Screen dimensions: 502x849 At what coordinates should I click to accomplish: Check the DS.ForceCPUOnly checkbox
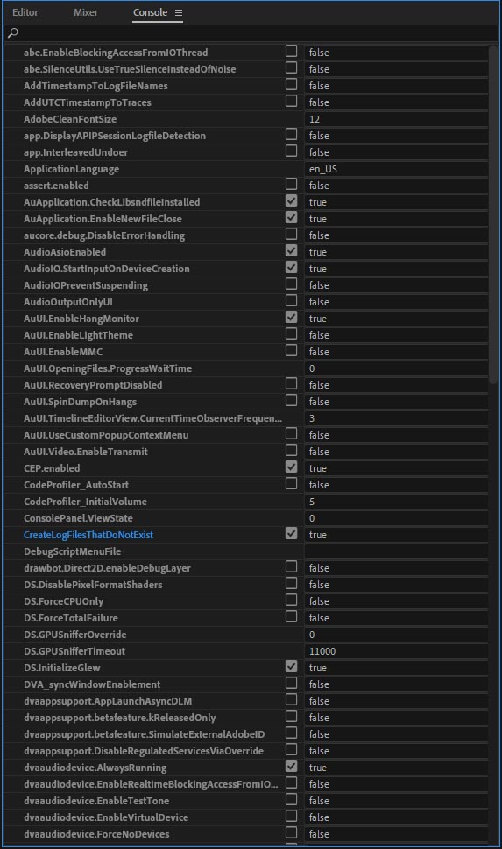(291, 600)
